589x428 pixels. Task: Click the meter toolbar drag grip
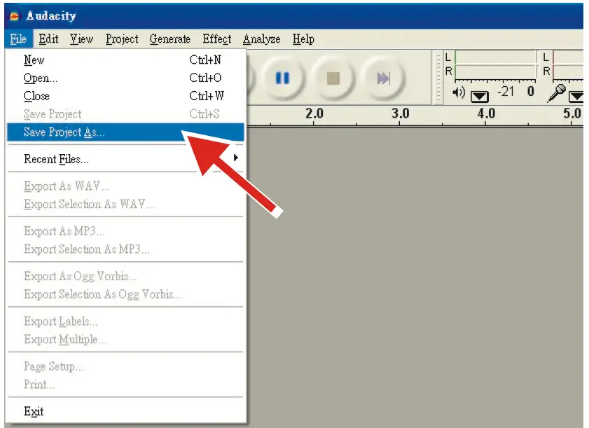[x=438, y=78]
